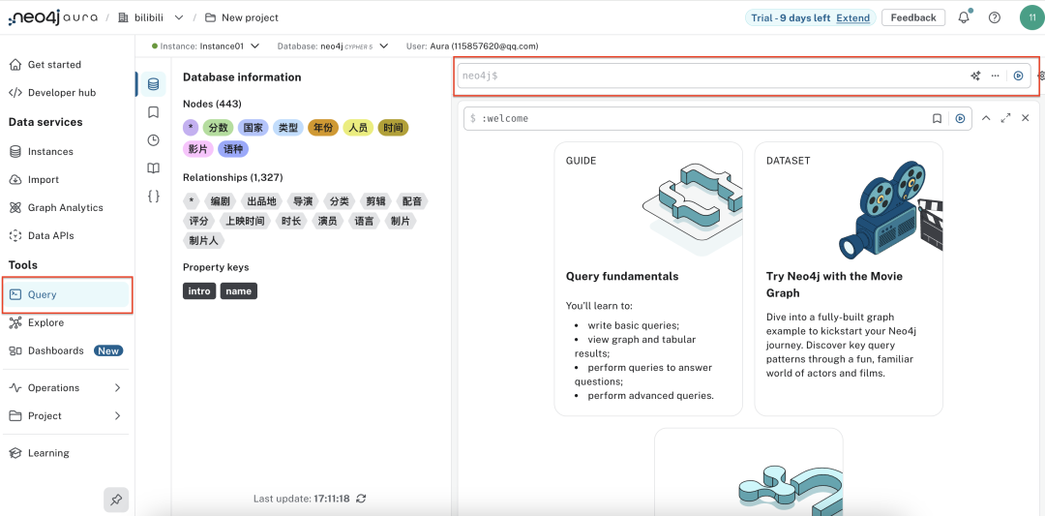Click the AI sparkle icon in query editor
This screenshot has width=1045, height=516.
pyautogui.click(x=975, y=76)
